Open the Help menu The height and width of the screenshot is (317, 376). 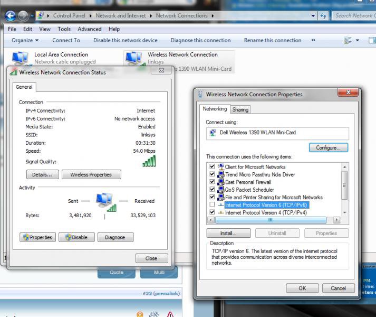pos(114,29)
